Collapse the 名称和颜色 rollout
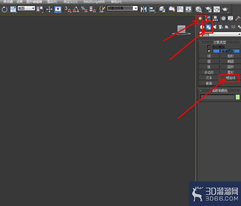241x206 pixels. pos(219,91)
